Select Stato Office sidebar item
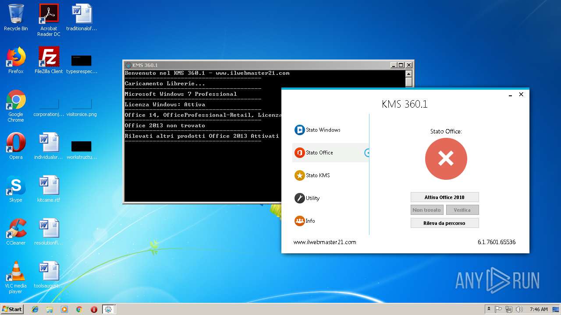Screen dimensions: 561x315 [x=330, y=153]
